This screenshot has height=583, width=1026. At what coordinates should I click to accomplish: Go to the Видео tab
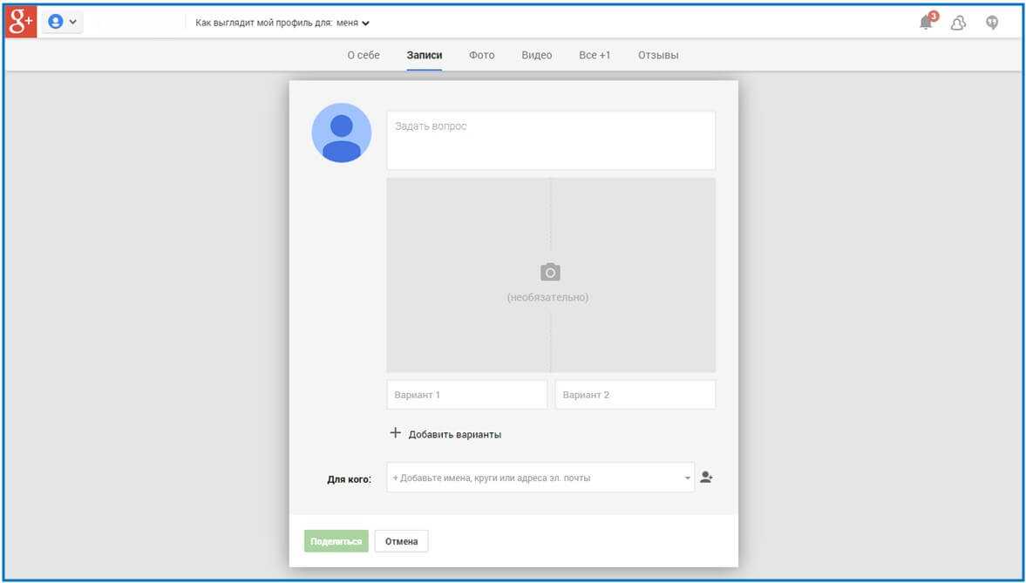coord(537,55)
